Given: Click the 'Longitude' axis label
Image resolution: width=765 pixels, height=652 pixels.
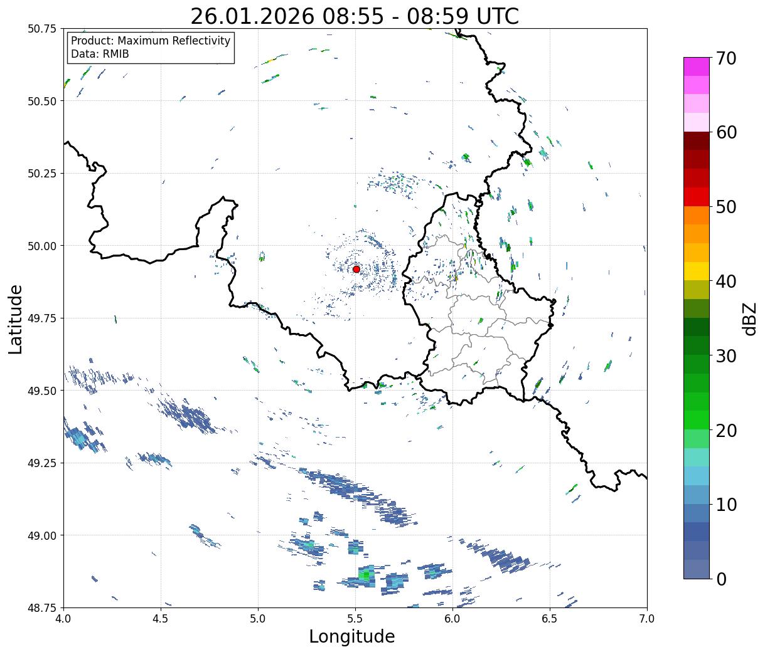Looking at the screenshot, I should (352, 636).
